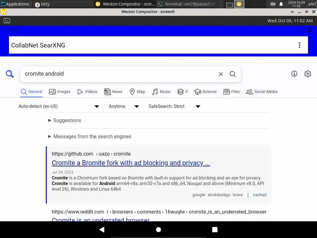Tap Android back navigation button
The width and height of the screenshot is (317, 238).
pos(102,230)
